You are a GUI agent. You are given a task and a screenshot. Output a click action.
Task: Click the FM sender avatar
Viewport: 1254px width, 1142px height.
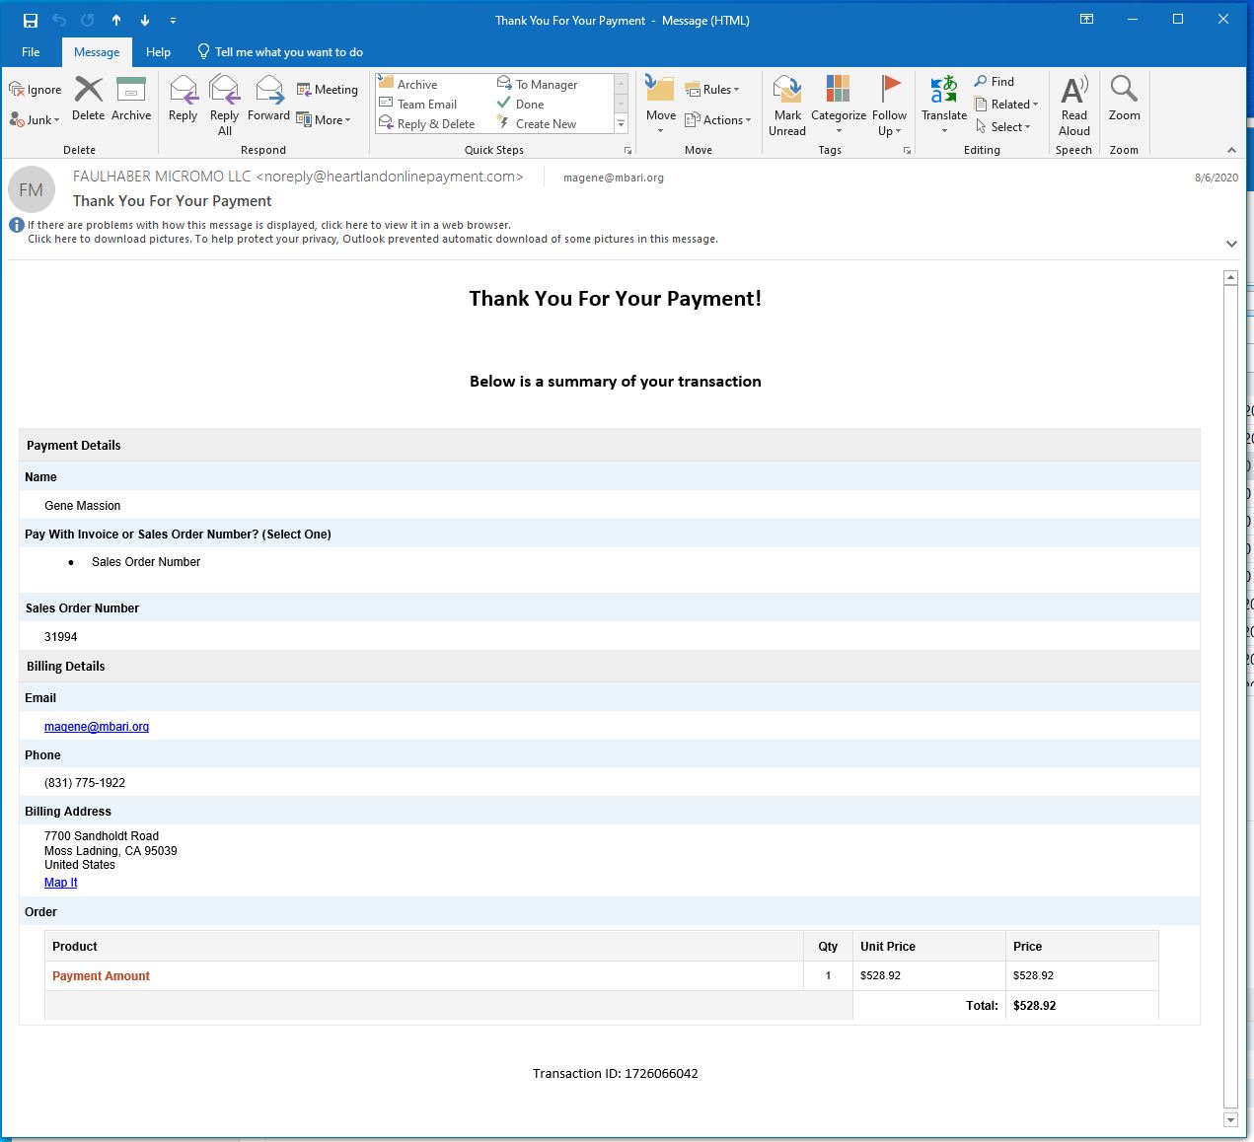pyautogui.click(x=32, y=189)
